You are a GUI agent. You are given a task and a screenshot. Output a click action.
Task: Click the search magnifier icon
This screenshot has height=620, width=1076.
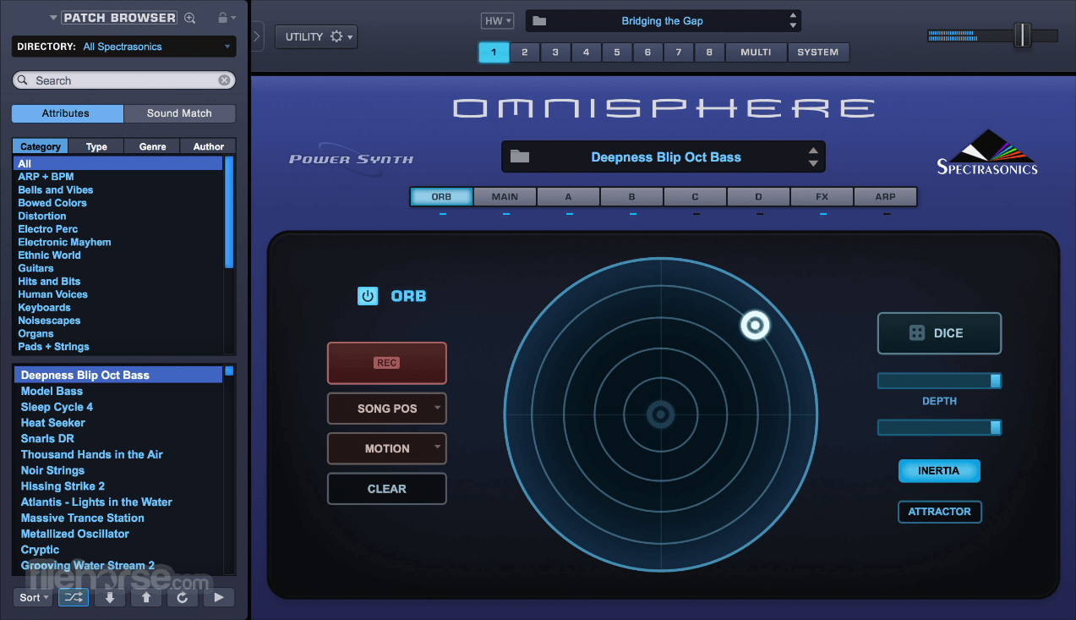[23, 80]
